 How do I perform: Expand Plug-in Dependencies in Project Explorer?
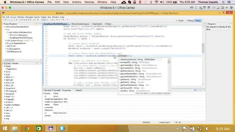click(x=6, y=43)
